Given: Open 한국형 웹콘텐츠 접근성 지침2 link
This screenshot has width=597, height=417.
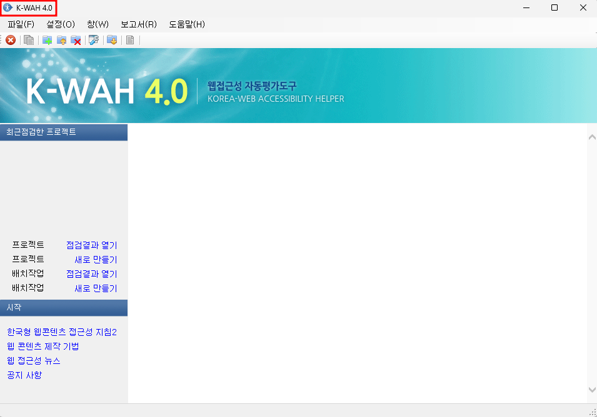Looking at the screenshot, I should click(x=62, y=332).
